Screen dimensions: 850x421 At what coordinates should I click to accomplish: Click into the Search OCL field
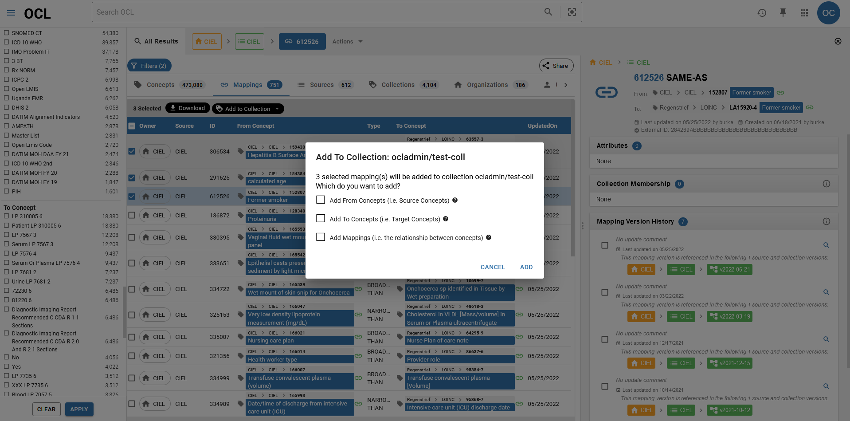tap(310, 12)
